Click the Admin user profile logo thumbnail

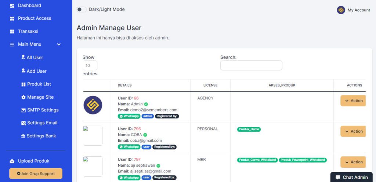tap(93, 105)
